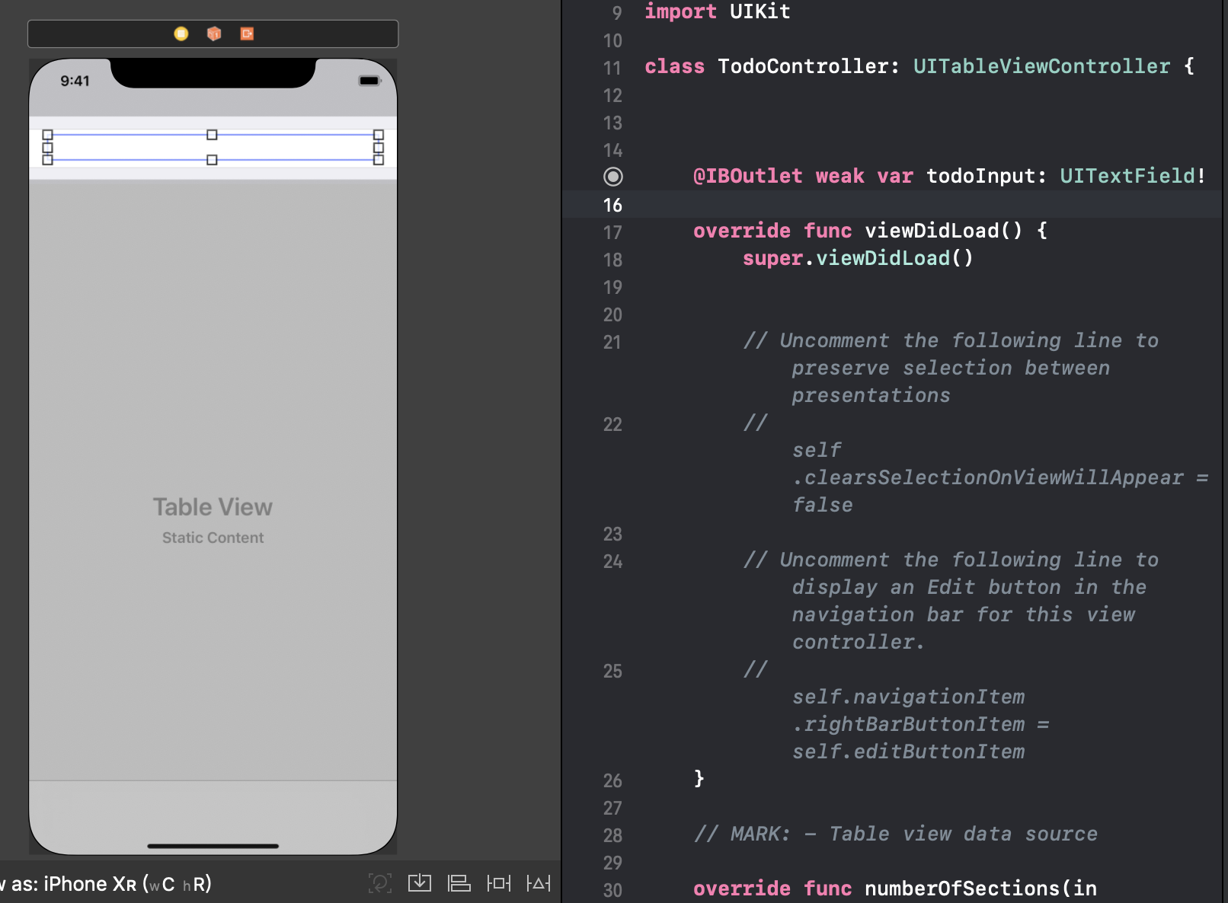Click the Update Frames icon in canvas bar

click(x=379, y=883)
